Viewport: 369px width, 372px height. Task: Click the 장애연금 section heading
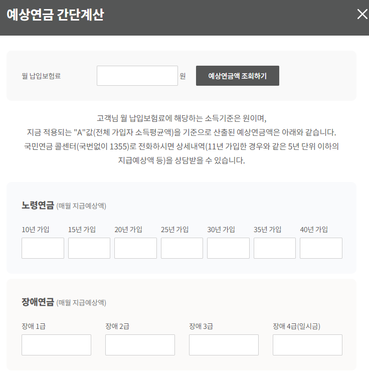click(38, 302)
